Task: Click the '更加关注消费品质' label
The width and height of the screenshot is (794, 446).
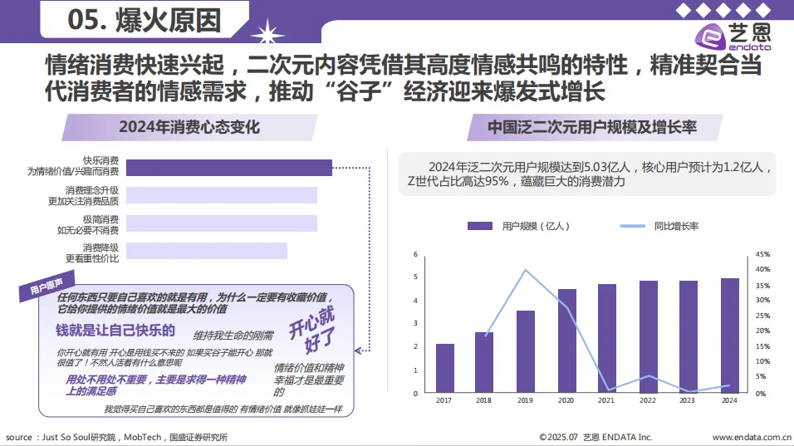Action: 84,201
